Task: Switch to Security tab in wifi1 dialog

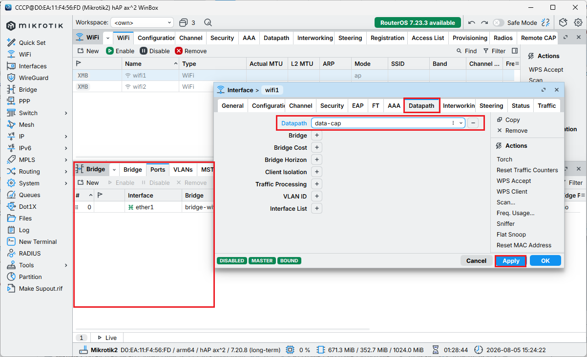Action: (x=332, y=106)
